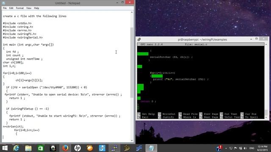The image size is (271, 152).
Task: Switch to PuTTY session in taskbar
Action: click(x=114, y=148)
